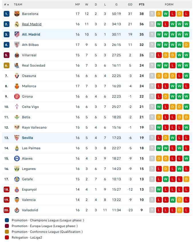Image resolution: width=195 pixels, height=242 pixels.
Task: Click the Atl. Madrid club crest
Action: tap(17, 34)
